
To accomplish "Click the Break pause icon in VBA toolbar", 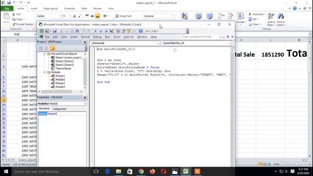I will [x=101, y=31].
